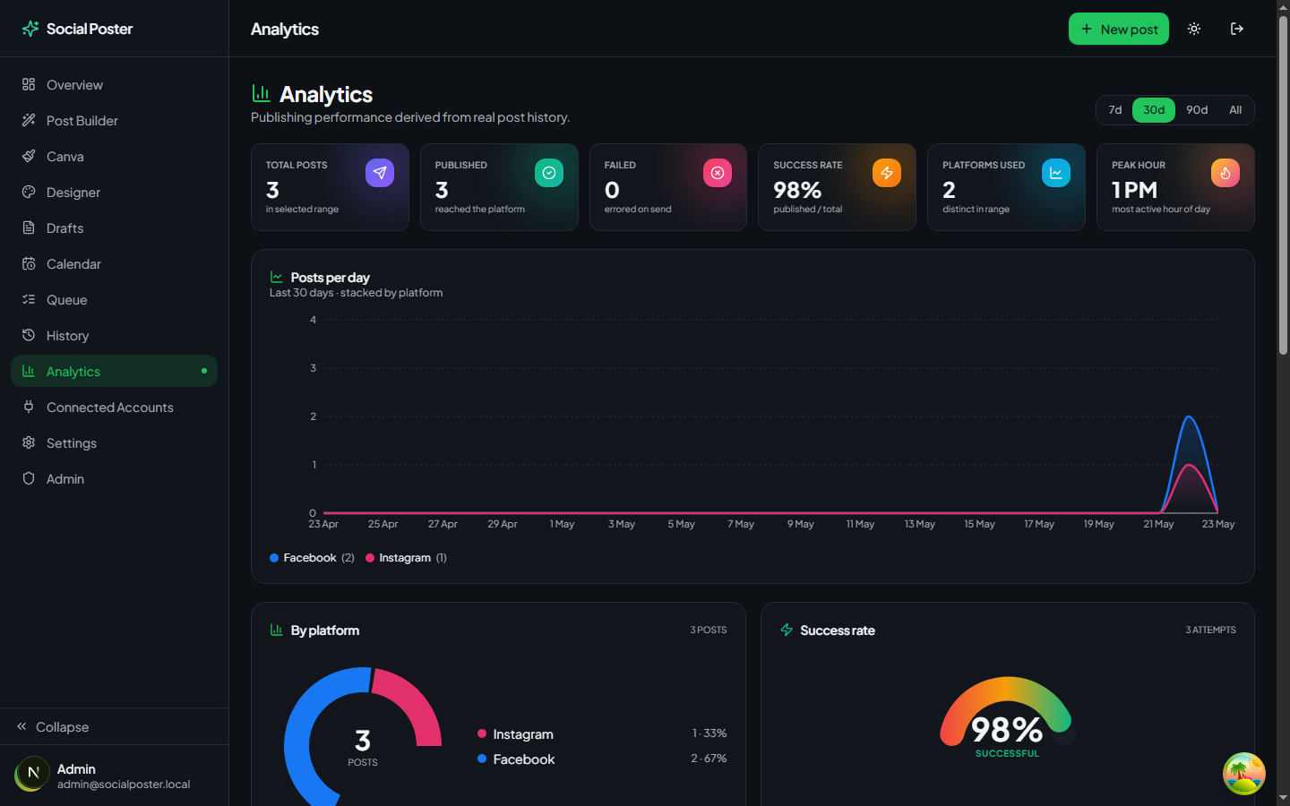Click admin@socialposter.local email text
Image resolution: width=1290 pixels, height=806 pixels.
click(x=124, y=785)
